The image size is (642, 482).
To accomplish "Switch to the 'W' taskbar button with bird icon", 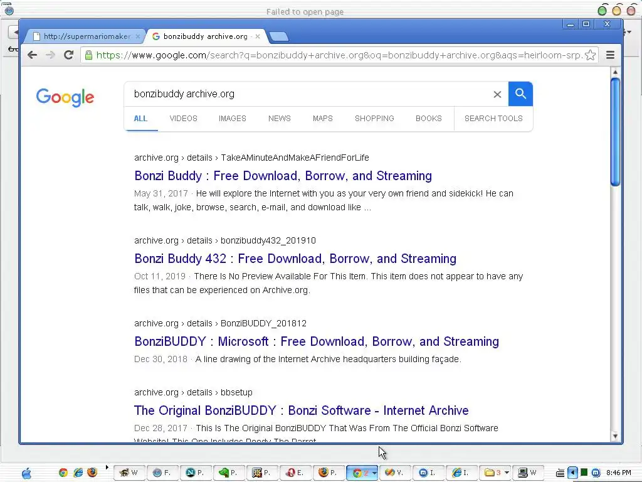I will [129, 473].
